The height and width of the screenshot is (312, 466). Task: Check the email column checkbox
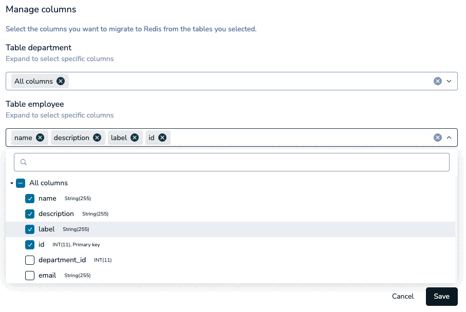click(x=30, y=276)
